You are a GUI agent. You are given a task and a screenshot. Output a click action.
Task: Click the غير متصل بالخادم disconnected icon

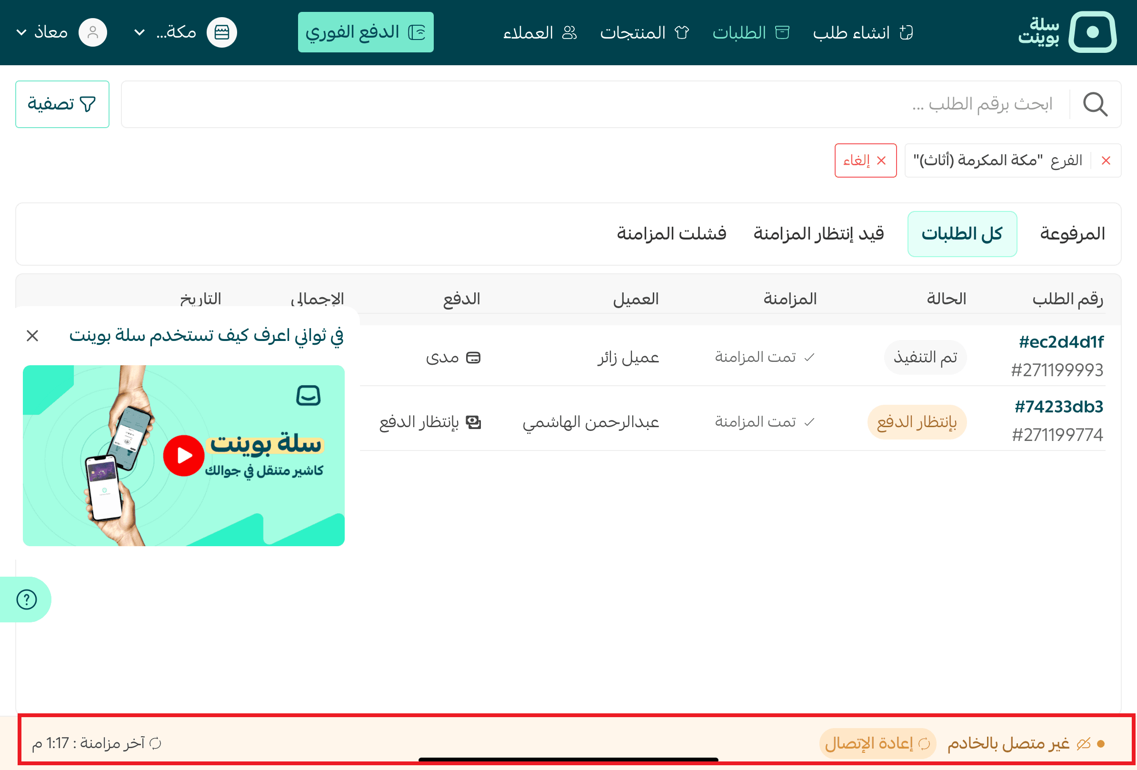point(1084,744)
